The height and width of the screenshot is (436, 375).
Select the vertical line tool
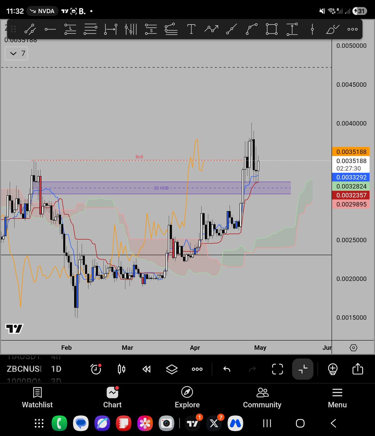[312, 29]
